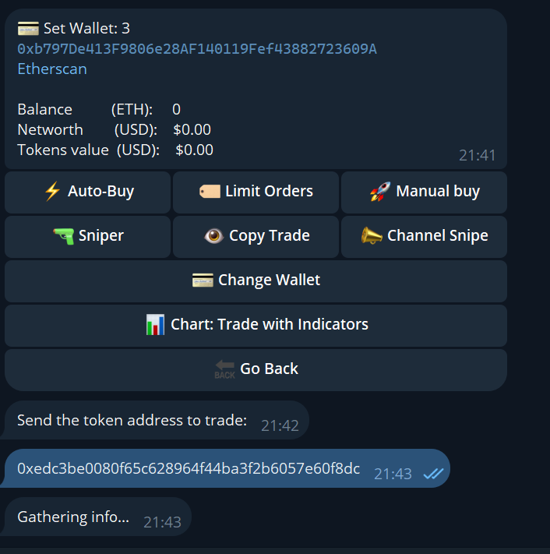Image resolution: width=550 pixels, height=554 pixels.
Task: Click the Tokens value (USD) line
Action: pos(115,150)
